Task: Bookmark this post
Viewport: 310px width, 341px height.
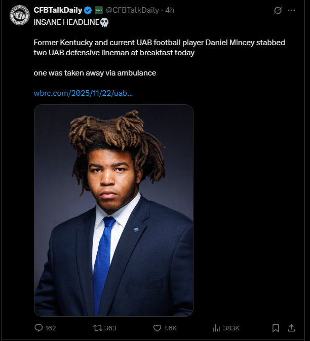Action: [x=276, y=328]
